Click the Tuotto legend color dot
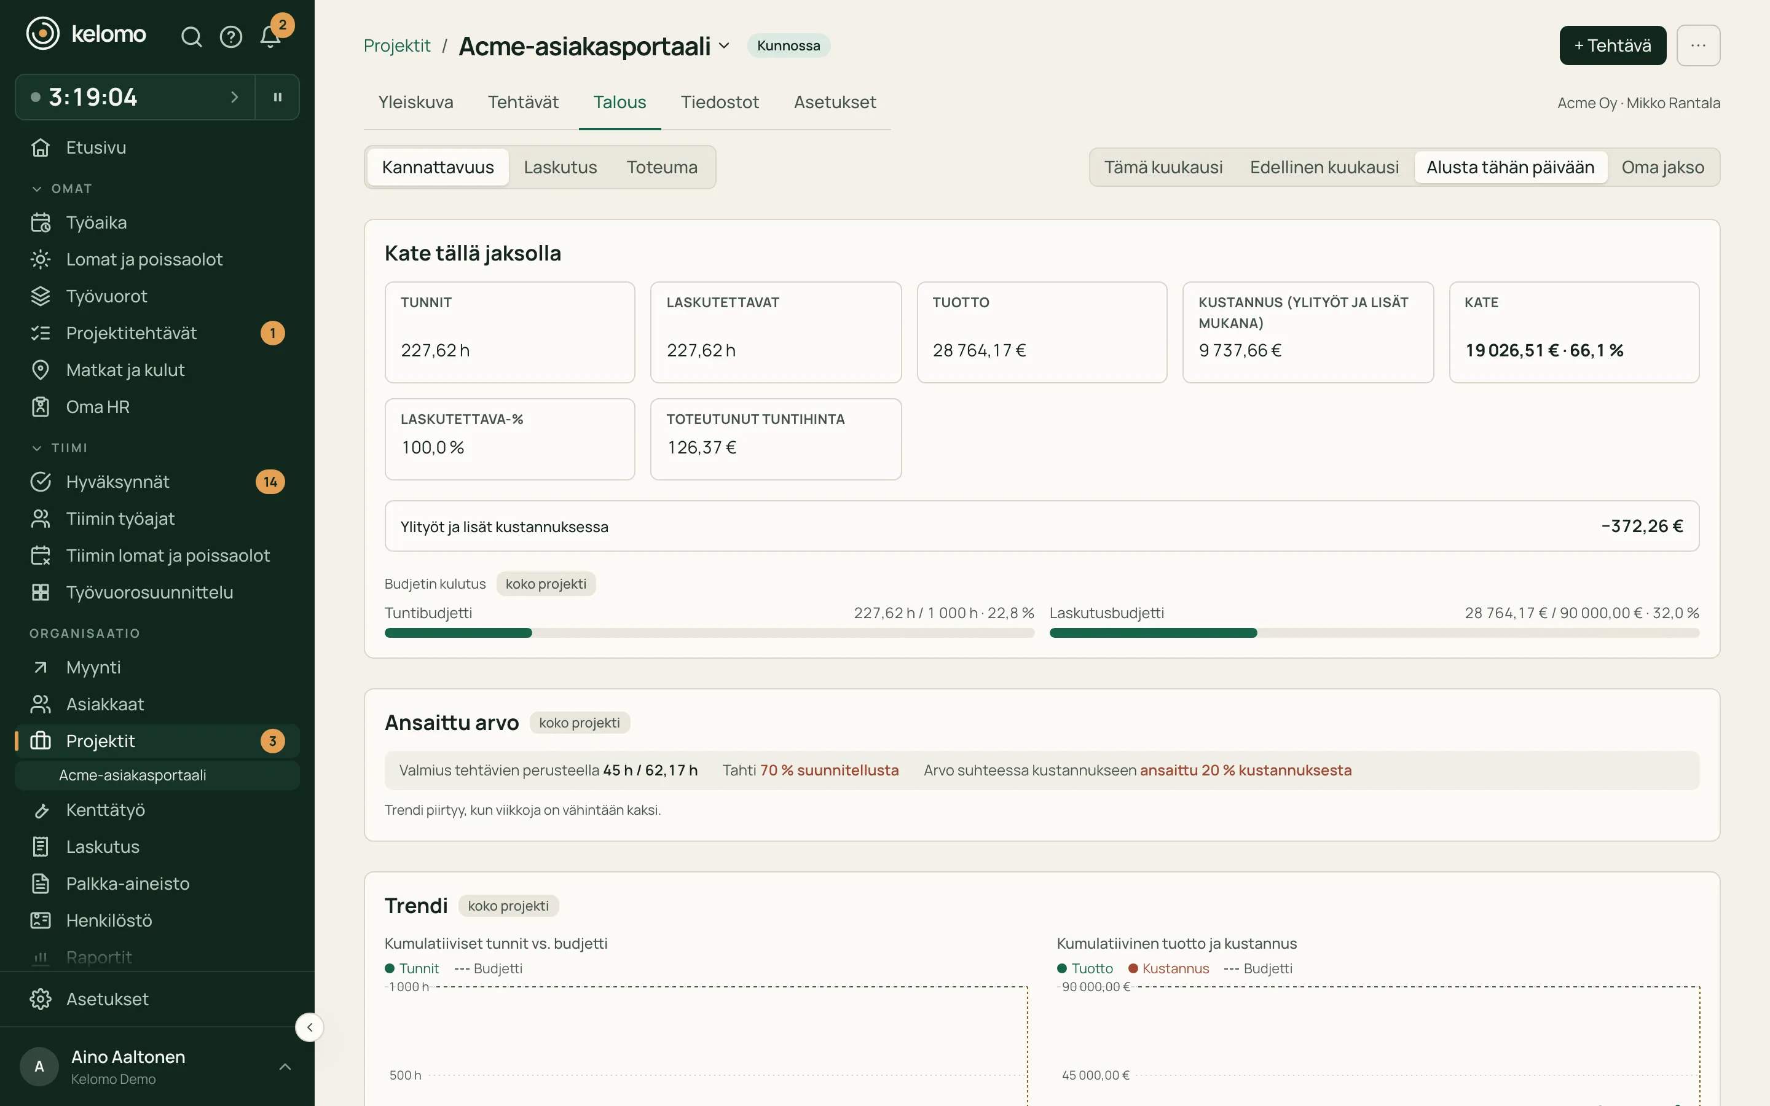The image size is (1770, 1106). coord(1061,968)
